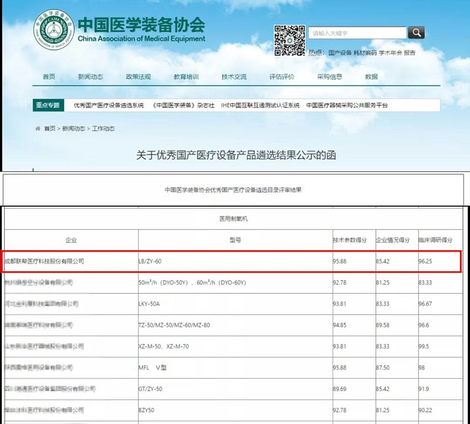Open the 新闻动态 navigation menu item
The width and height of the screenshot is (470, 424).
[x=90, y=77]
